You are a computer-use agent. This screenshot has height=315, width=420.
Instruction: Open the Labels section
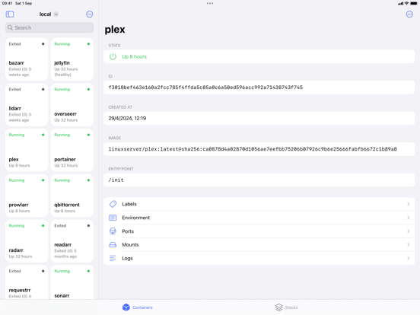click(x=259, y=204)
